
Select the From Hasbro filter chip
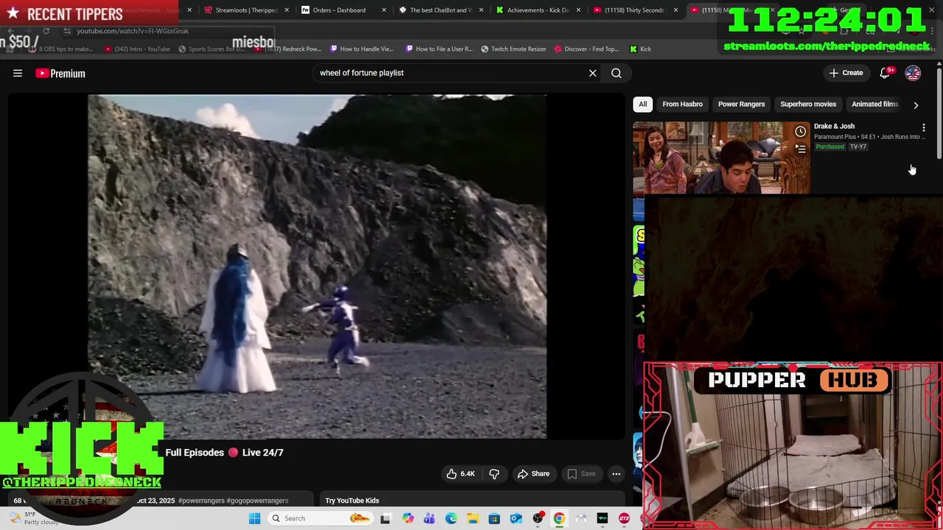coord(682,104)
